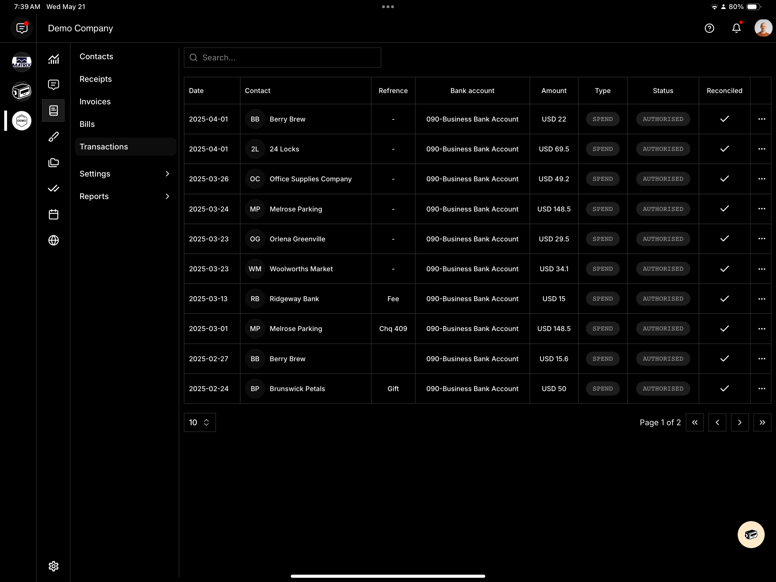Jump to the last page
776x582 pixels.
[762, 422]
